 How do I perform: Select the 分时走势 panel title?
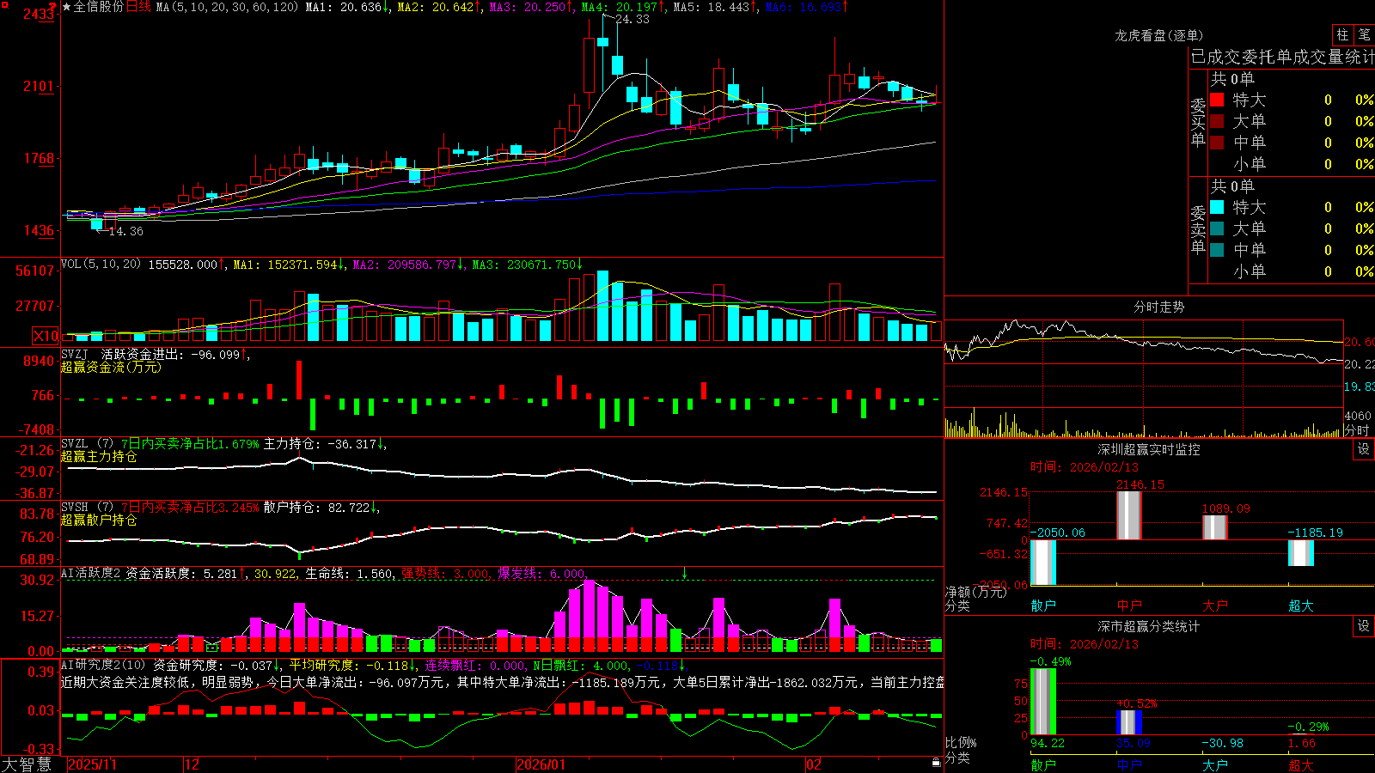point(1158,307)
